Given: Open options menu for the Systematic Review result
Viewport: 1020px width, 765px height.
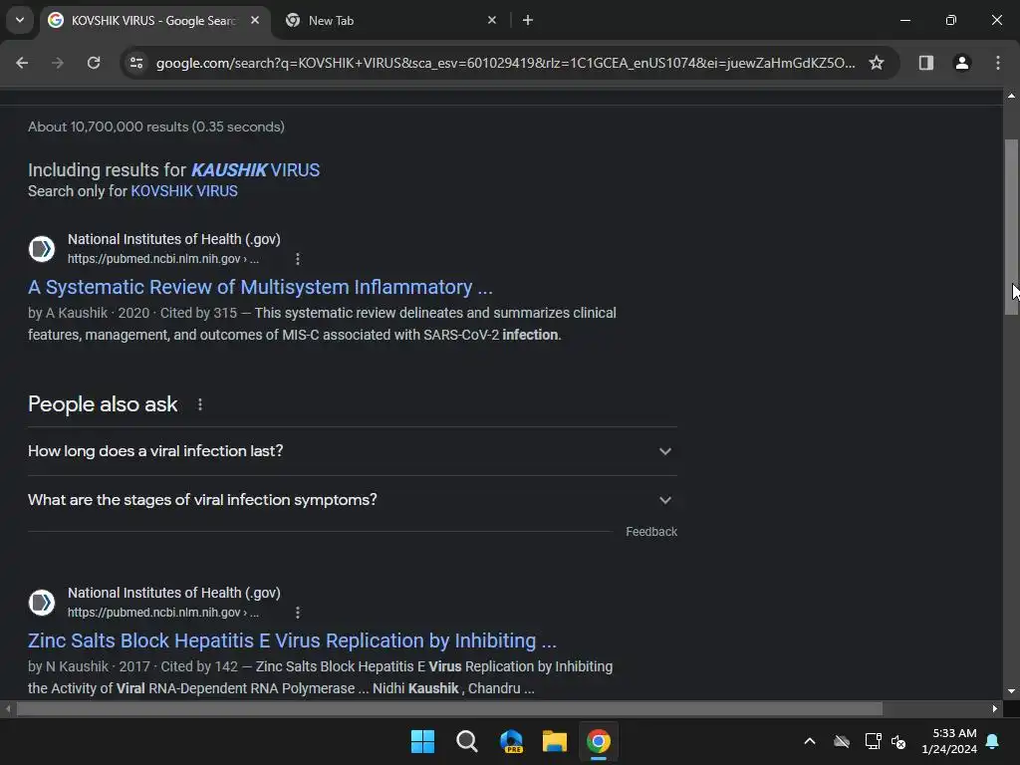Looking at the screenshot, I should pyautogui.click(x=297, y=259).
